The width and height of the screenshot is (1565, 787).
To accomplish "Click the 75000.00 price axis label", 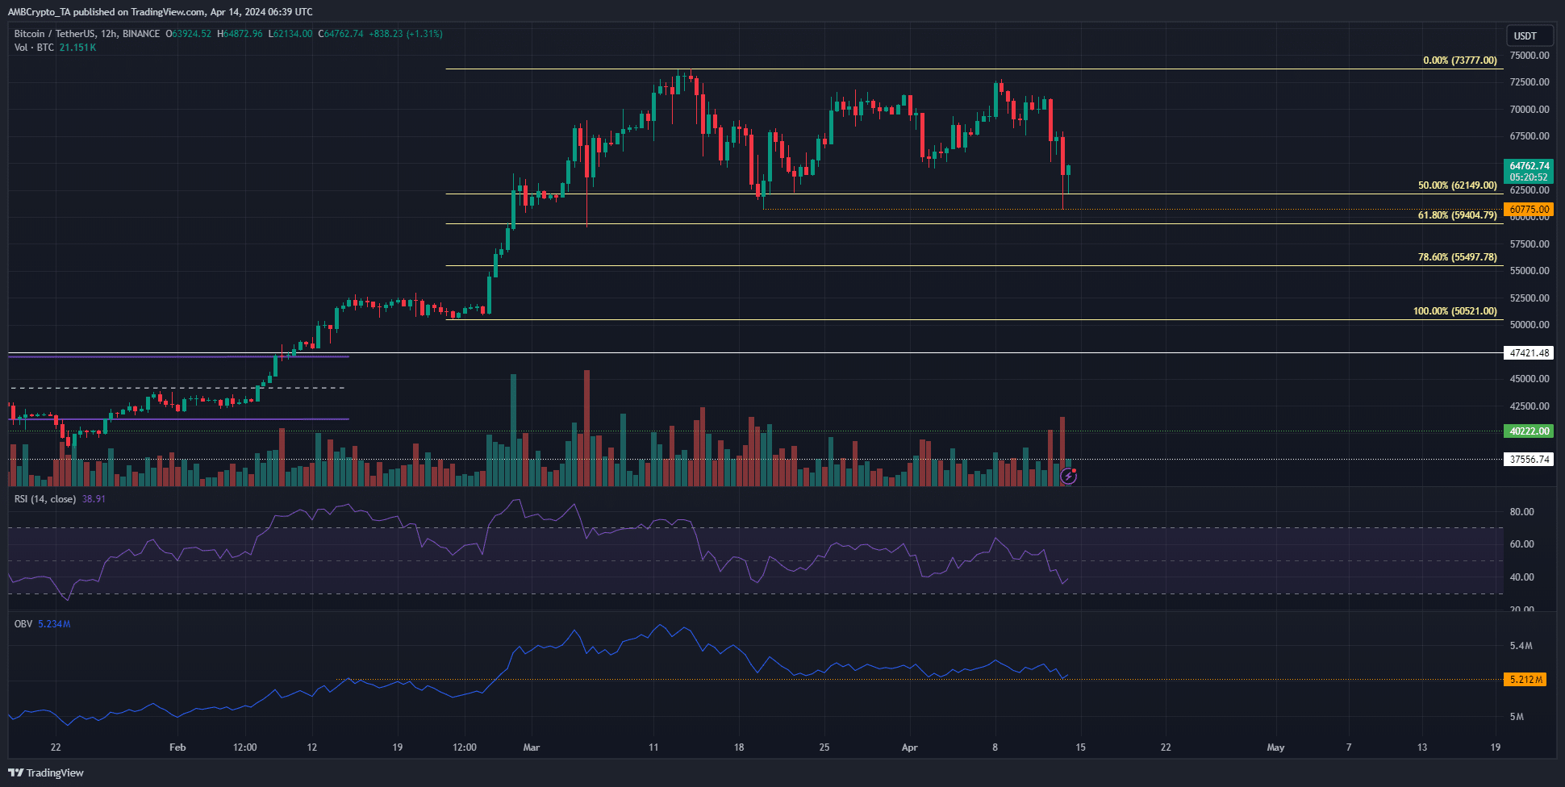I will click(x=1530, y=56).
